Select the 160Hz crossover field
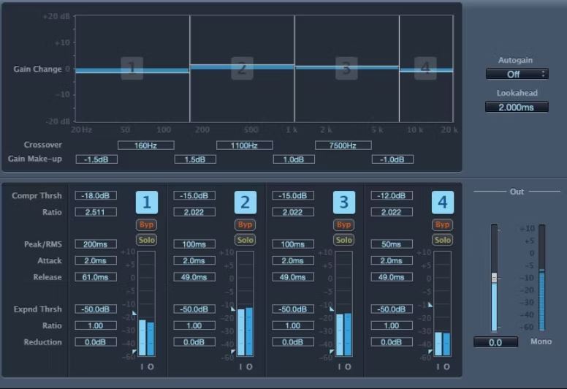 point(145,146)
